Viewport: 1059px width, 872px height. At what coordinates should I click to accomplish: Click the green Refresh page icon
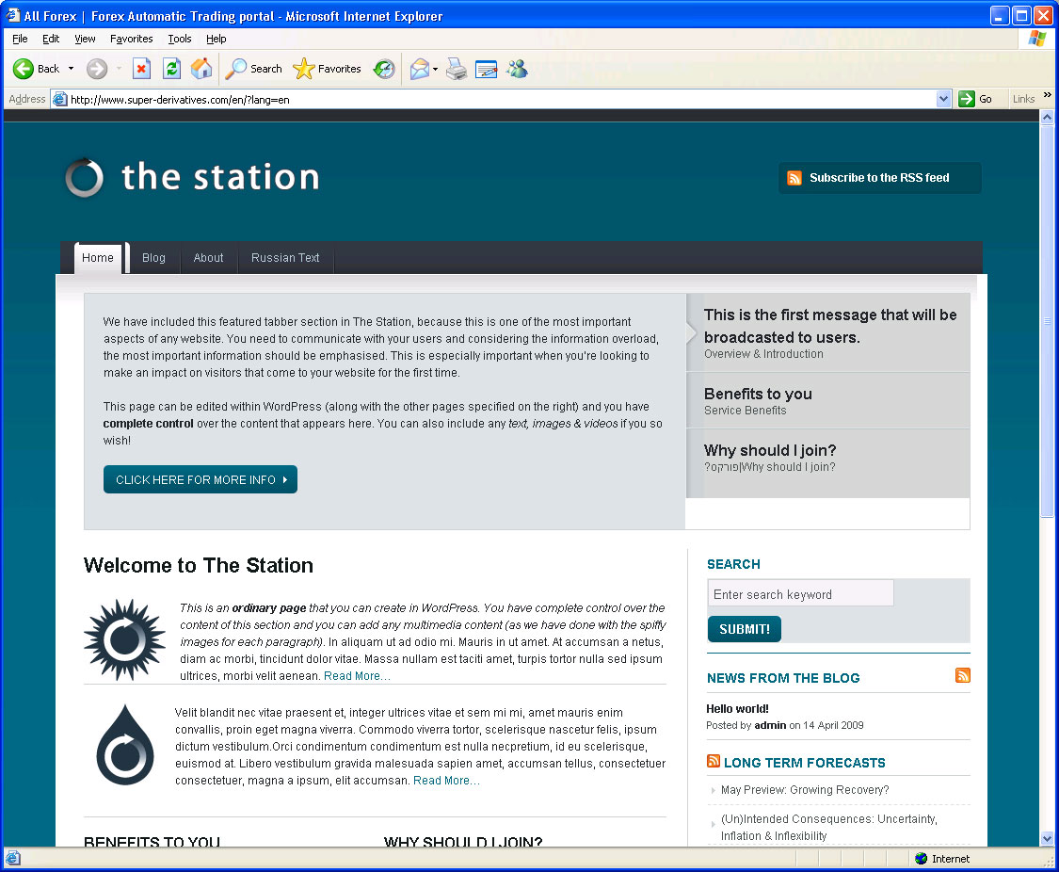[x=171, y=69]
